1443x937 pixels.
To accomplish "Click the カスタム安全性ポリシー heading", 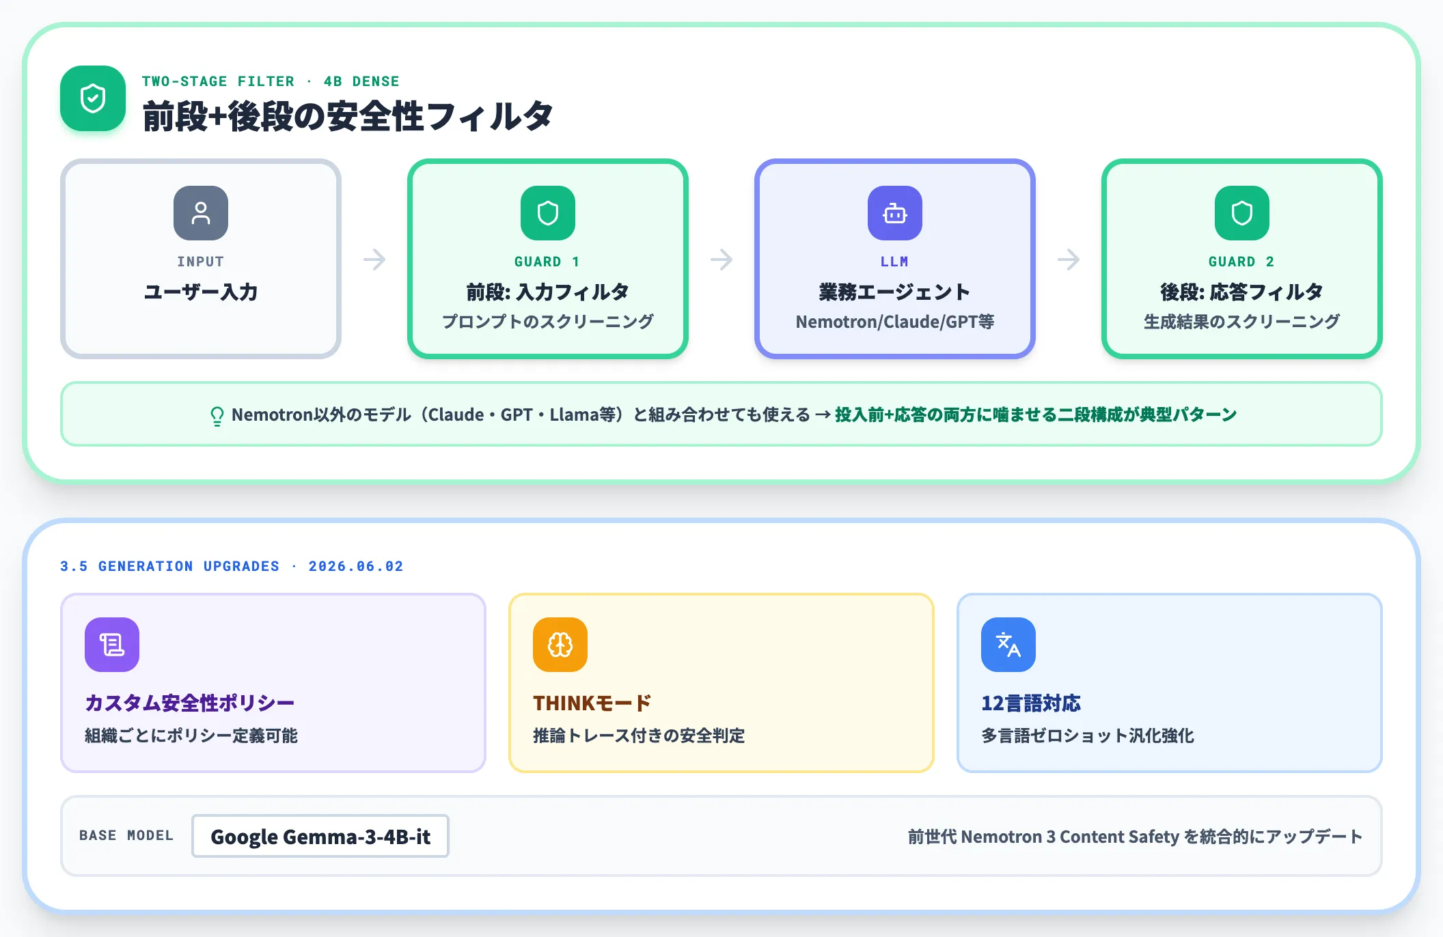I will point(190,703).
